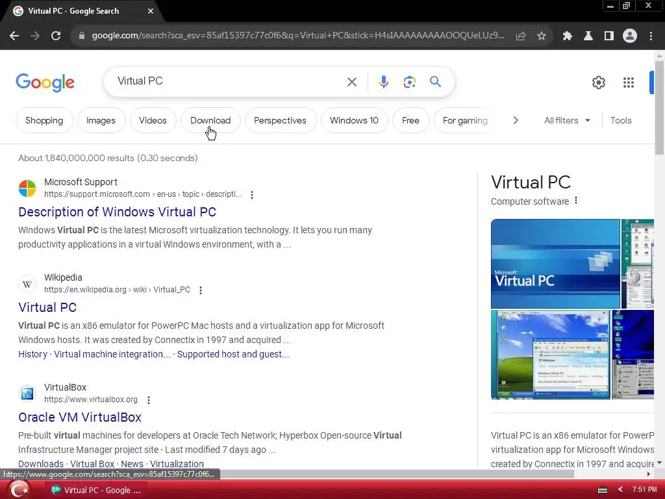
Task: Expand the All filters dropdown
Action: point(567,120)
